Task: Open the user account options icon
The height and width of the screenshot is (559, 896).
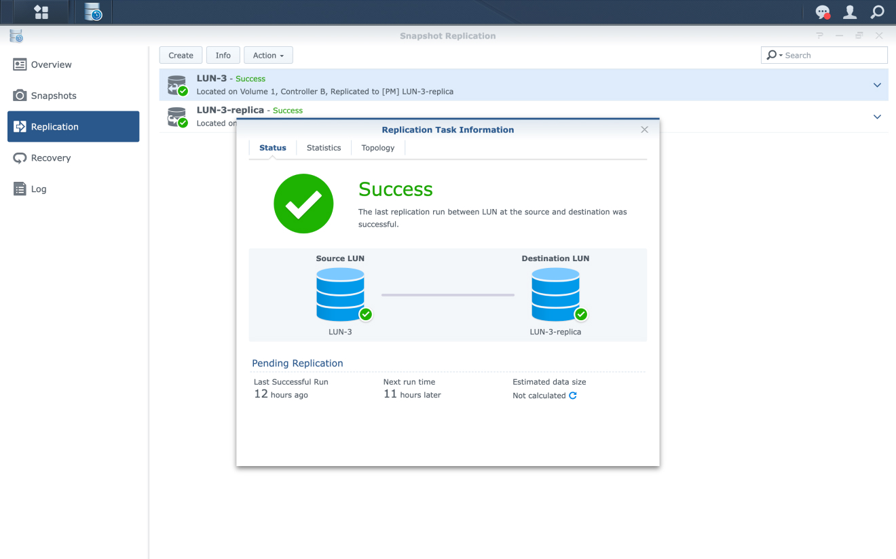Action: (x=849, y=12)
